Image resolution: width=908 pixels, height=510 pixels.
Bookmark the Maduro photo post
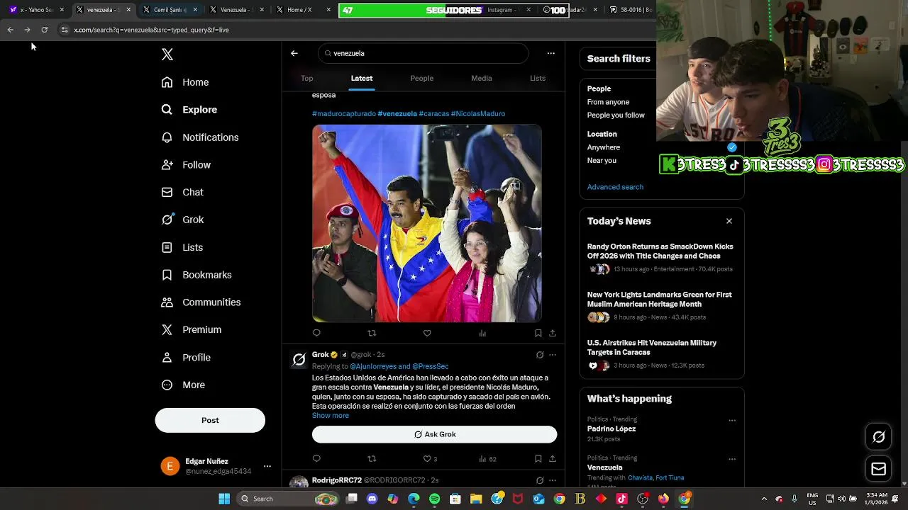[x=538, y=333]
